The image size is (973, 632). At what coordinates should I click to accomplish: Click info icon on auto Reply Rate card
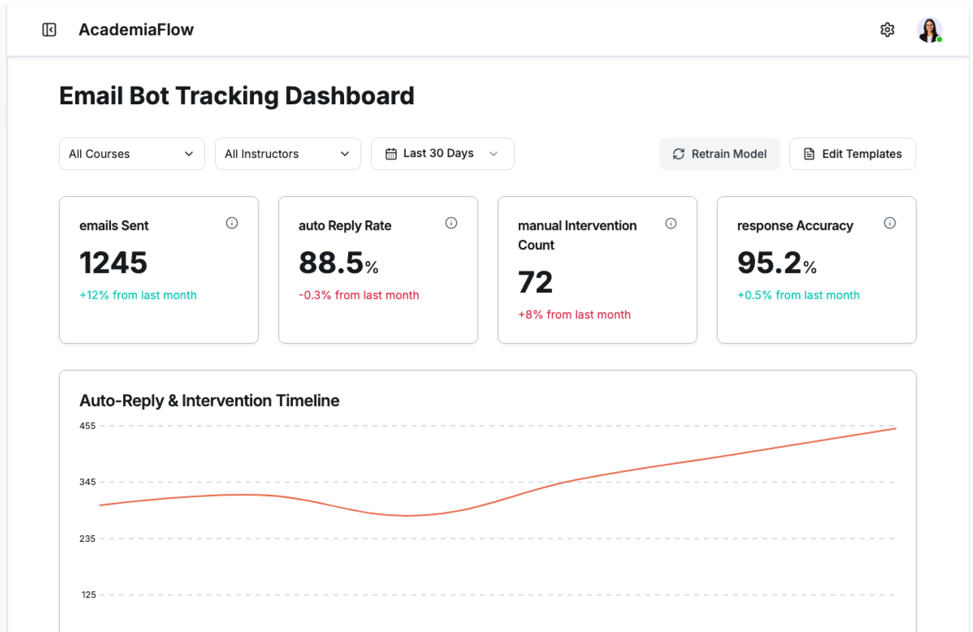[x=451, y=223]
